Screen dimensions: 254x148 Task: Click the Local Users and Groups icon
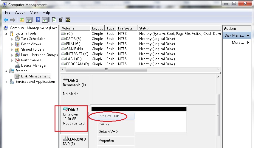coord(17,55)
